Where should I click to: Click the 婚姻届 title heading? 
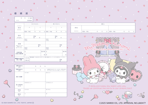tap(21, 13)
